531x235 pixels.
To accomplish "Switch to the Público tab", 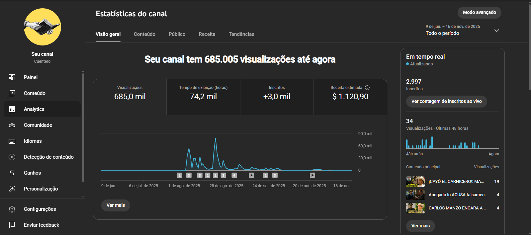I will (x=177, y=34).
